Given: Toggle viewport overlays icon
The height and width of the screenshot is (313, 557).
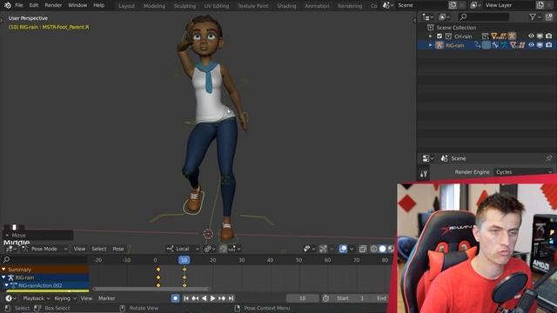Looking at the screenshot, I should (x=343, y=249).
